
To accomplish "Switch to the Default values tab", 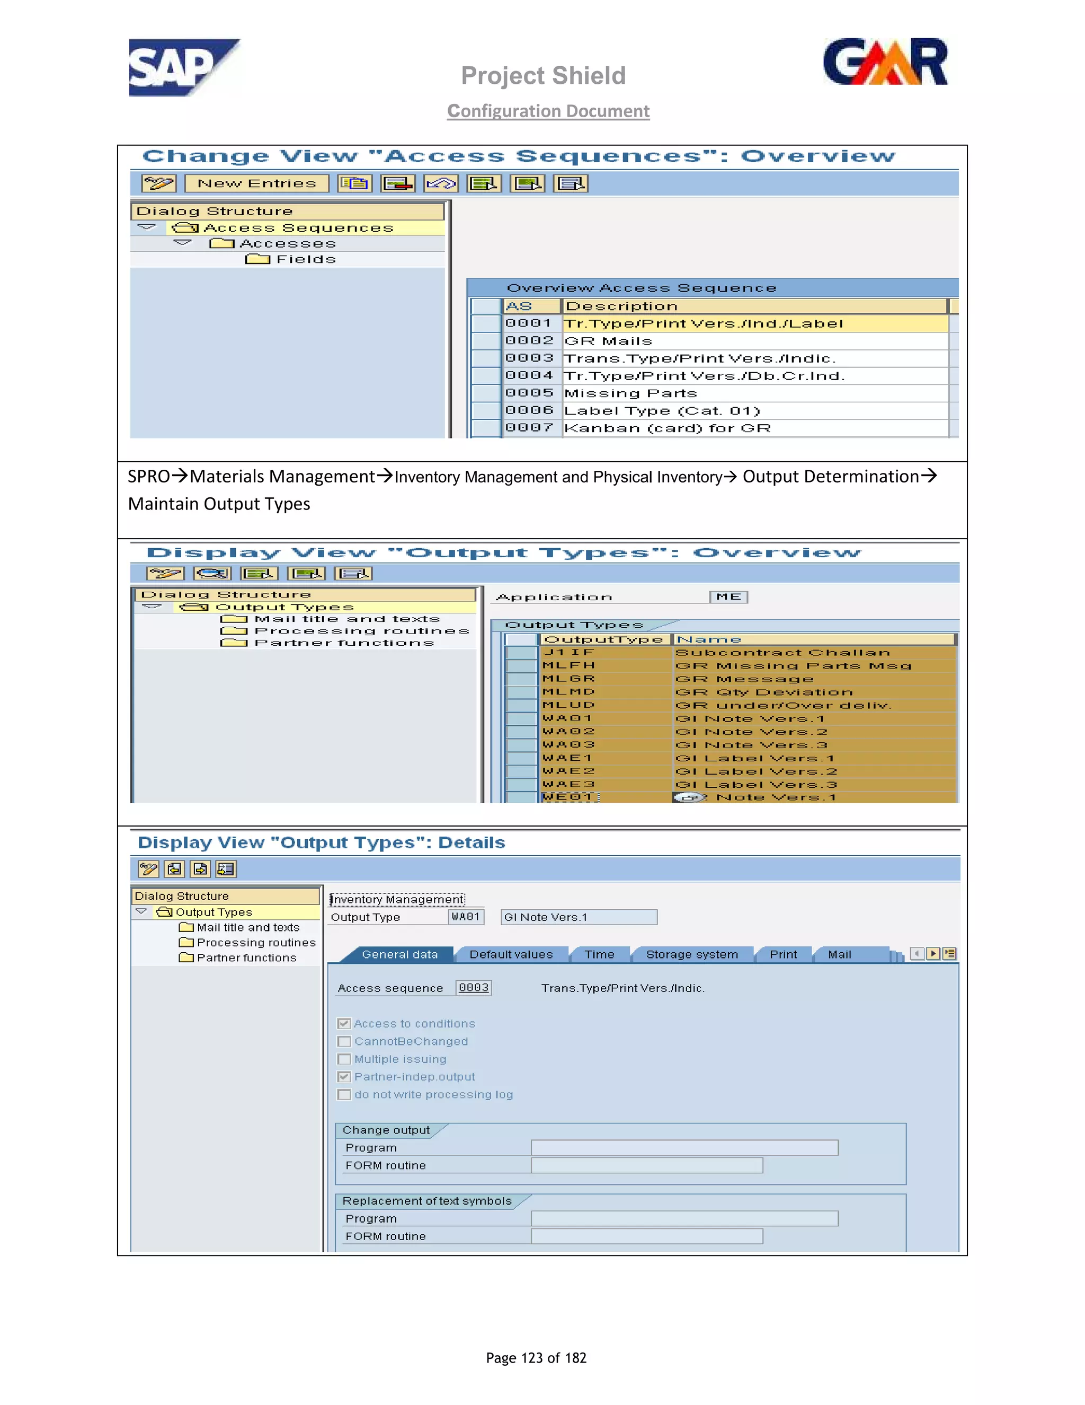I will click(511, 955).
